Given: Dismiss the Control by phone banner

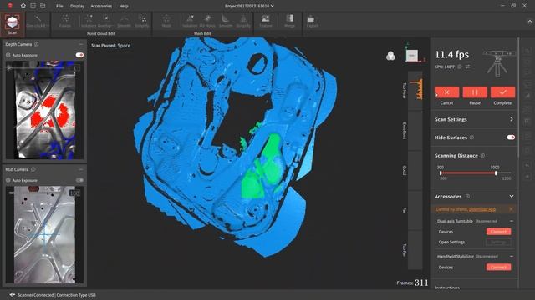Looking at the screenshot, I should click(511, 209).
